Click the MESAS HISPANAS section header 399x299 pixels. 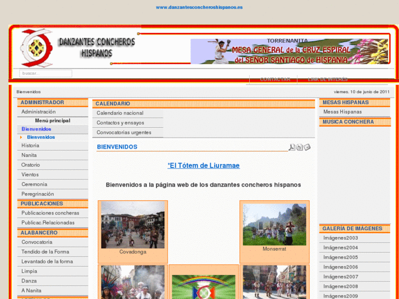click(355, 103)
